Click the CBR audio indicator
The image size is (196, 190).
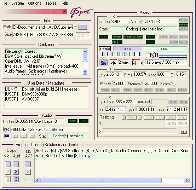[73, 121]
